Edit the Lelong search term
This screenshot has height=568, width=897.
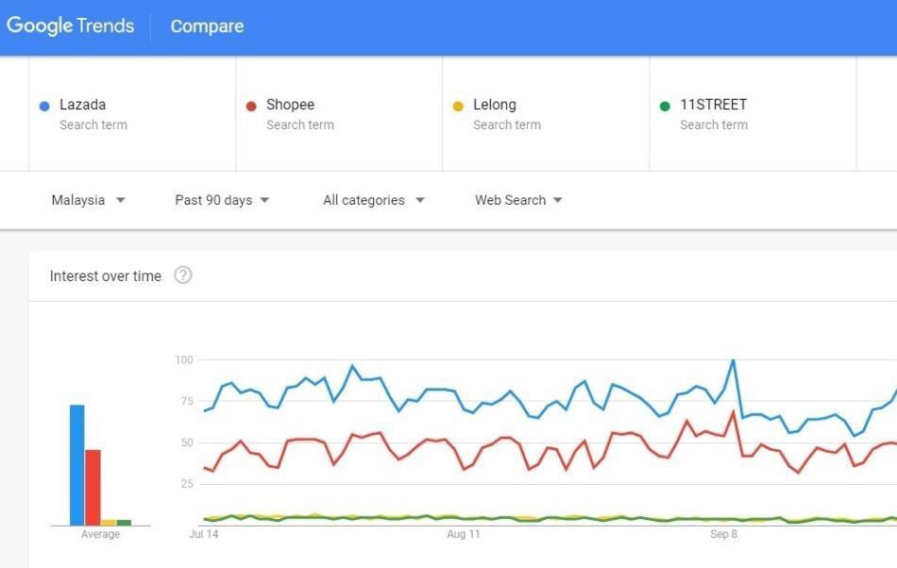[495, 105]
